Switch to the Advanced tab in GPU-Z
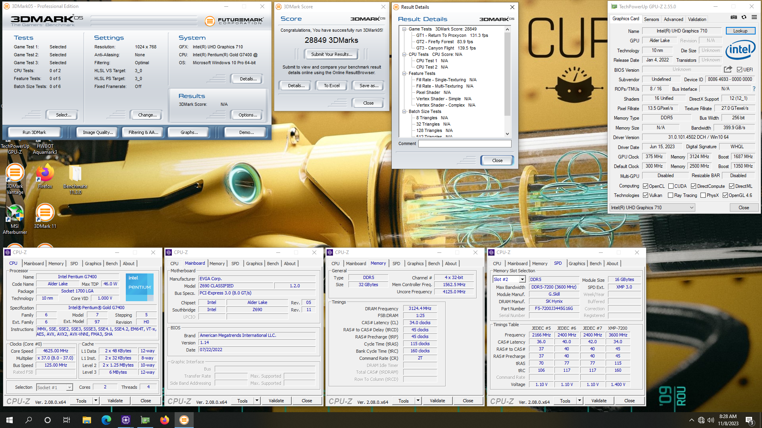This screenshot has height=428, width=762. (673, 19)
